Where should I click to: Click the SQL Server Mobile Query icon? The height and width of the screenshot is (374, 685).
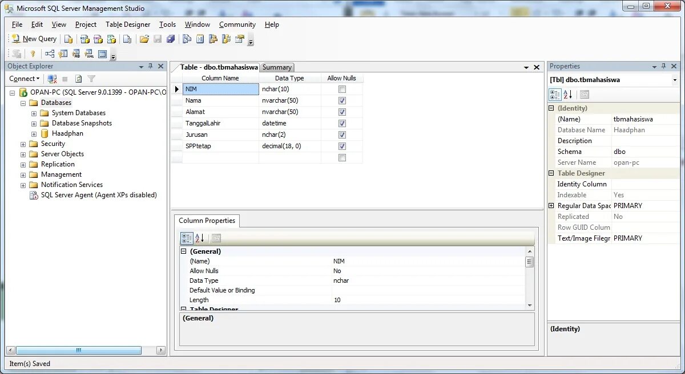tap(127, 39)
